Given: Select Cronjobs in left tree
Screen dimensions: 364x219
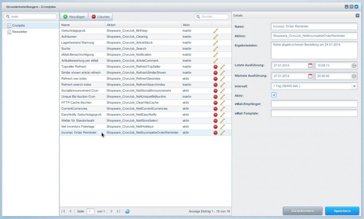Looking at the screenshot, I should click(19, 25).
